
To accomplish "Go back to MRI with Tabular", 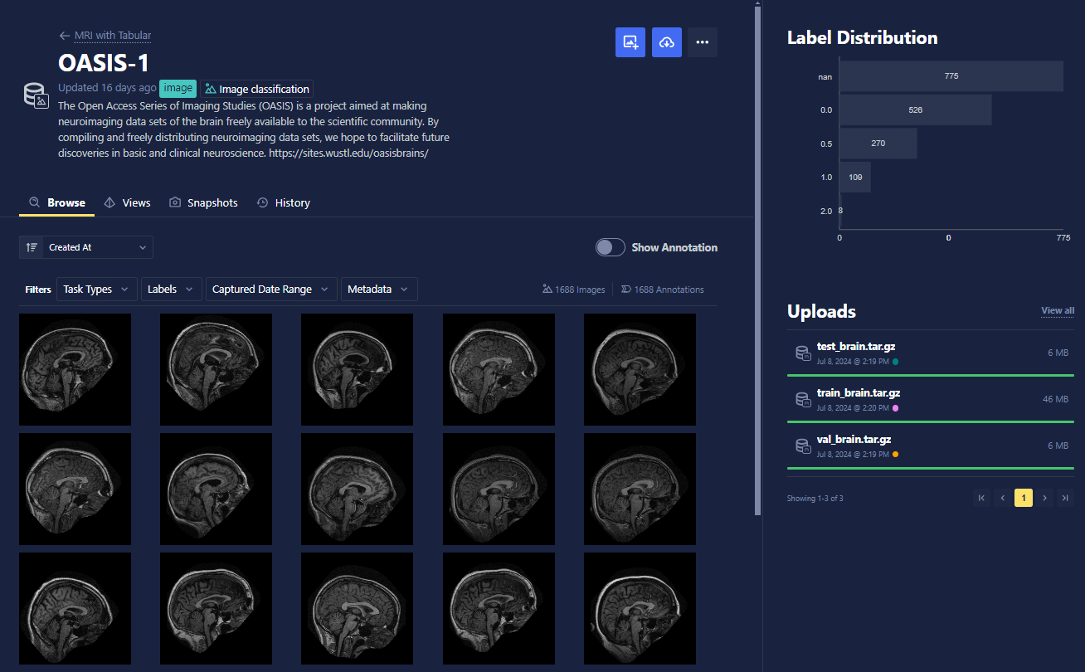I will pyautogui.click(x=113, y=36).
